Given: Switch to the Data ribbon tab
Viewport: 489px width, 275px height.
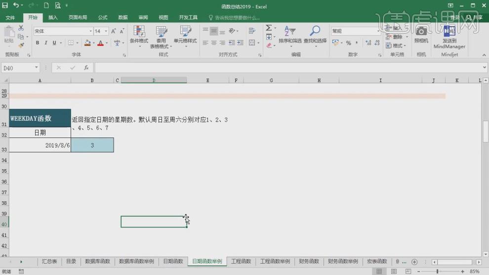Looking at the screenshot, I should click(123, 17).
